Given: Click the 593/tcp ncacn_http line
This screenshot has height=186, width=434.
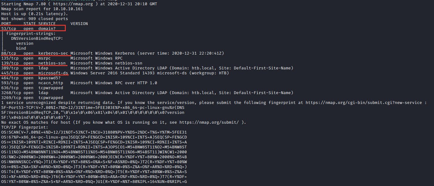Looking at the screenshot, I should (x=79, y=83).
